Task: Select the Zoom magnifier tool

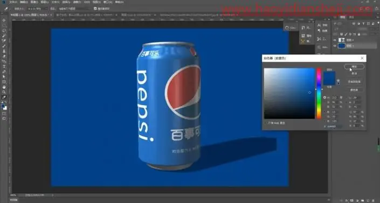Action: (x=4, y=92)
